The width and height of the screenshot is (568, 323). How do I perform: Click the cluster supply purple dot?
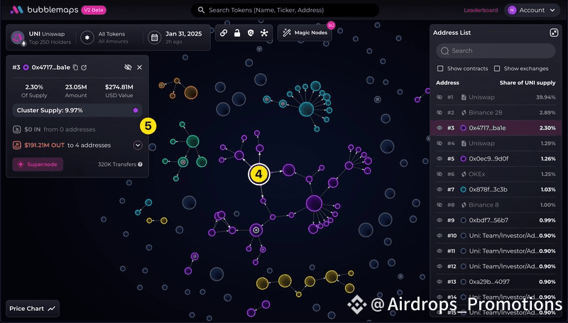(136, 111)
